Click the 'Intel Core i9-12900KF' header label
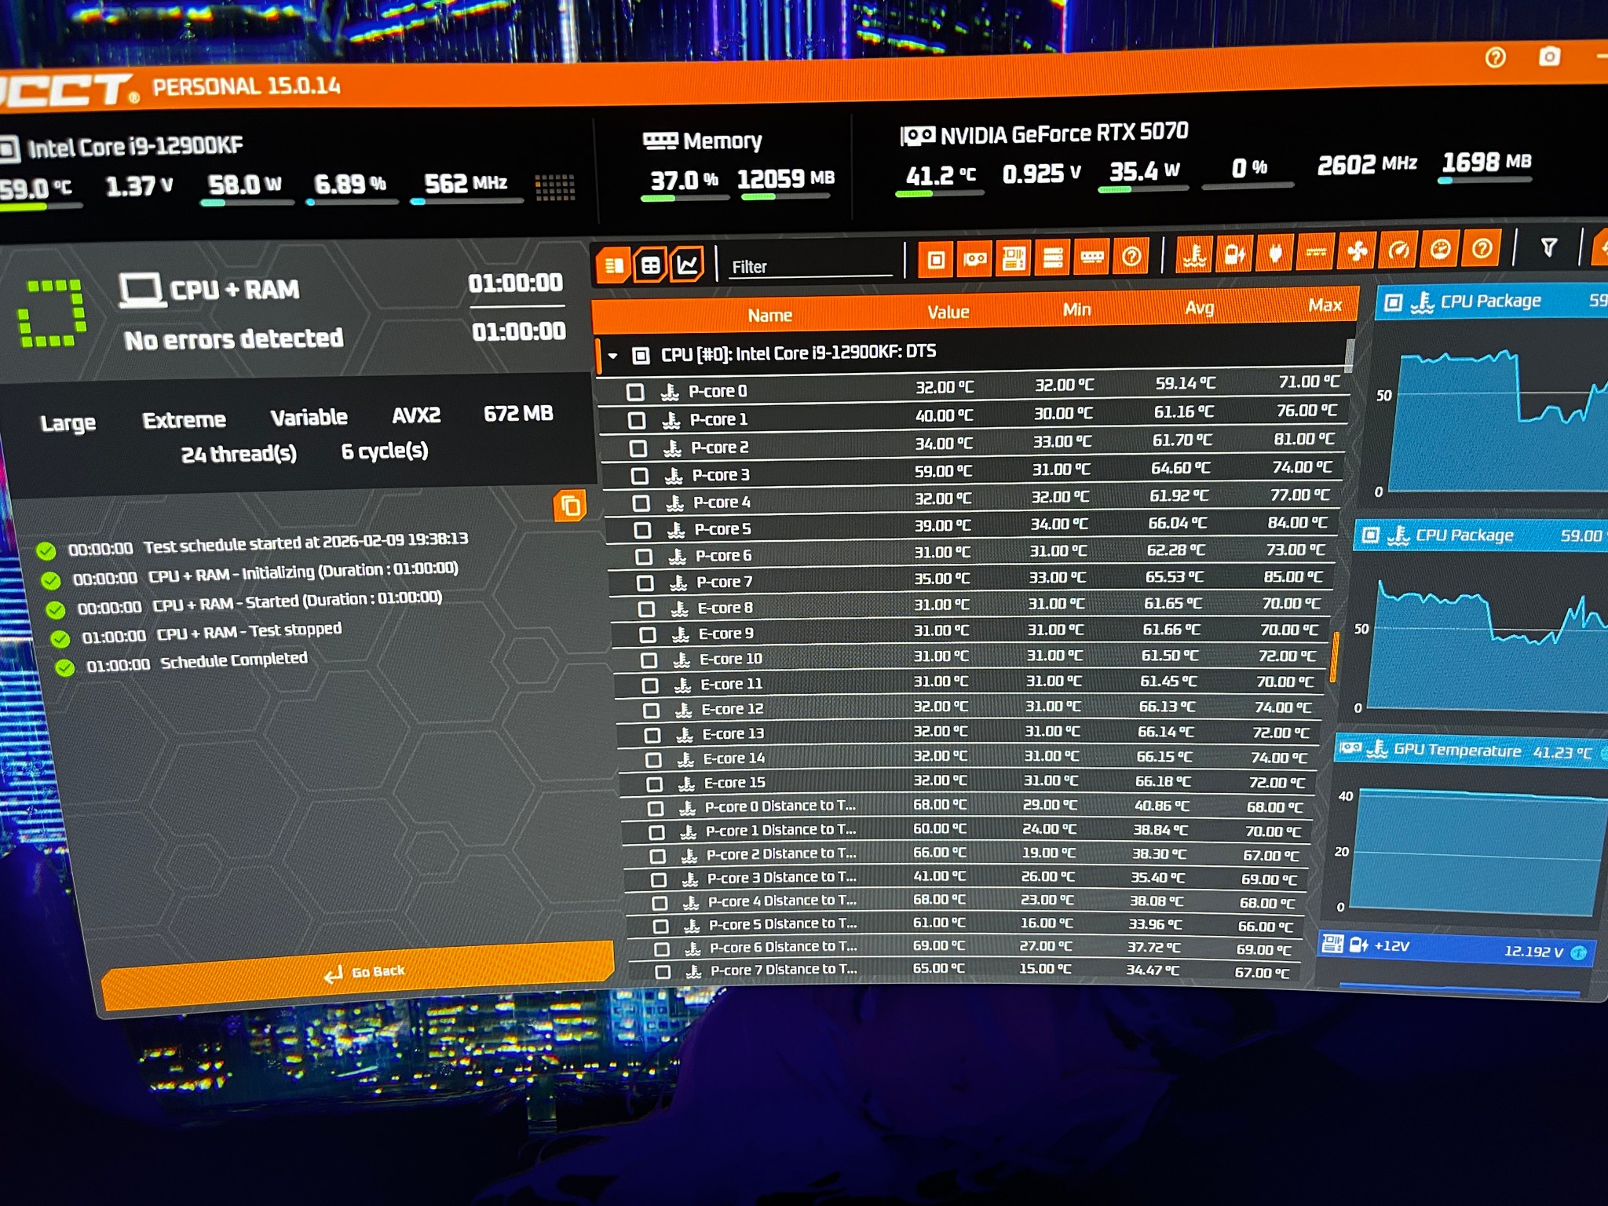1608x1206 pixels. point(135,147)
